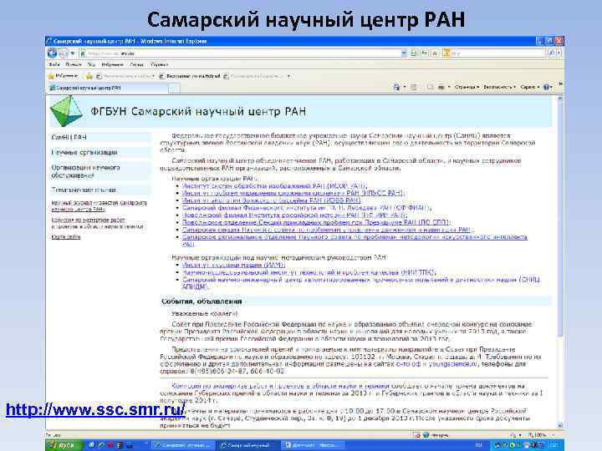Open the Справка menu
The width and height of the screenshot is (602, 451).
(x=160, y=65)
